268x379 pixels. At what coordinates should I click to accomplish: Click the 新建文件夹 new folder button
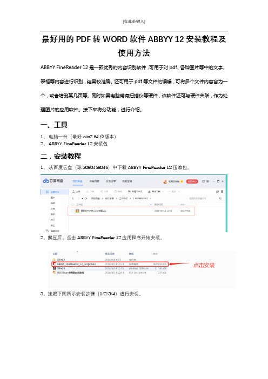pos(135,192)
